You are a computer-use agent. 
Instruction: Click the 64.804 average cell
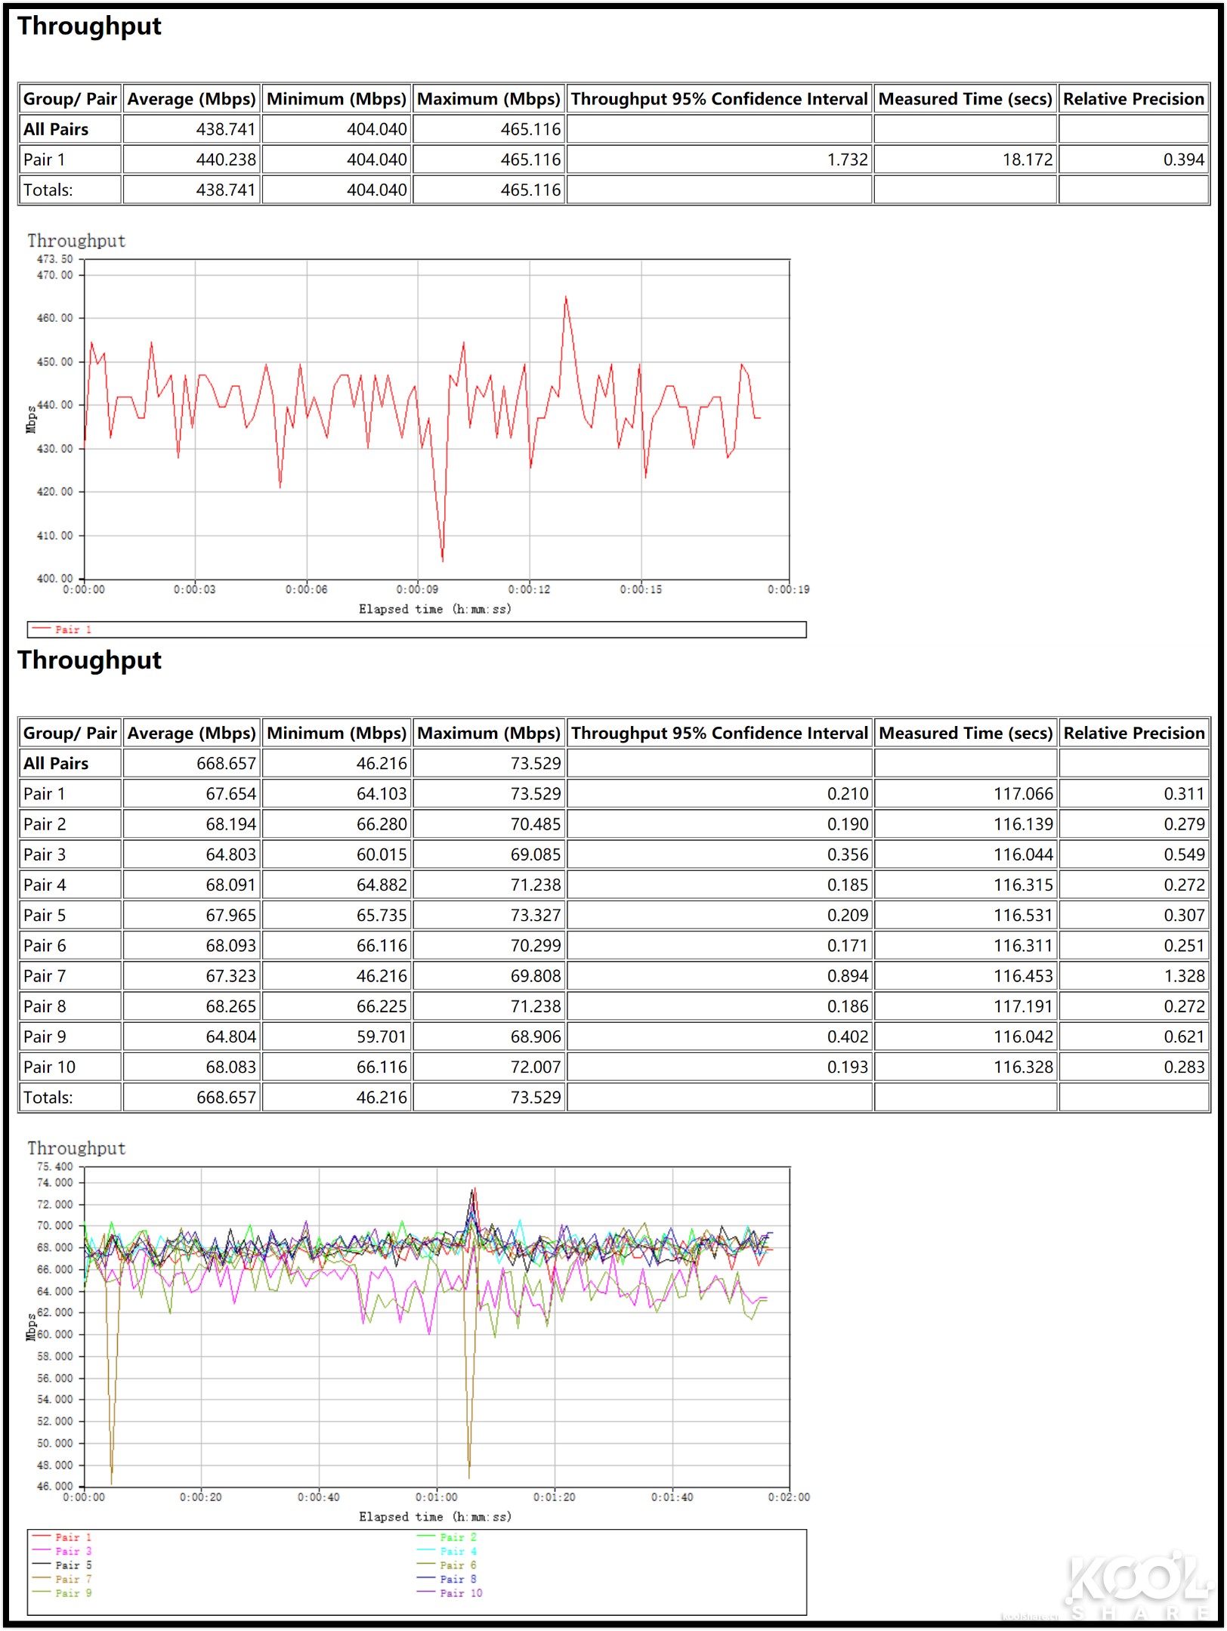pyautogui.click(x=192, y=1036)
